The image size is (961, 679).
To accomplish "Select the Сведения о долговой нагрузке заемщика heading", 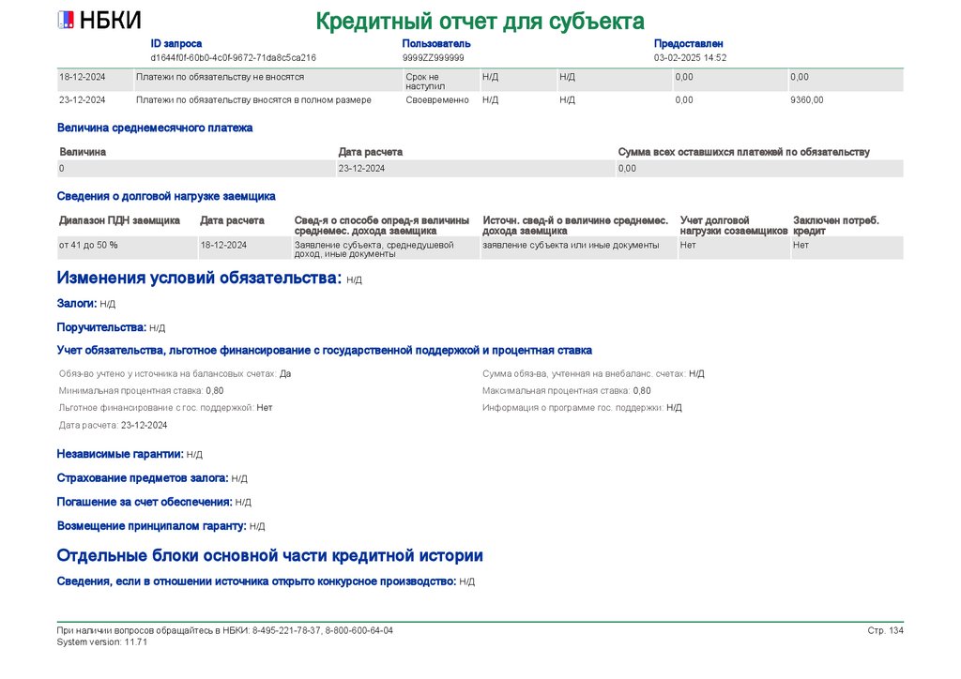I will click(x=166, y=197).
